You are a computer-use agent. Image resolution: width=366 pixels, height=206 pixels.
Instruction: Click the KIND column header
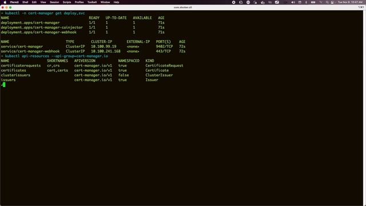coord(150,61)
